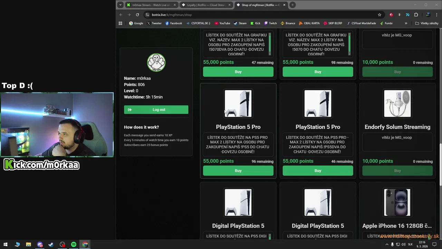Image resolution: width=442 pixels, height=249 pixels.
Task: Bookmark this page with star icon
Action: (x=379, y=15)
